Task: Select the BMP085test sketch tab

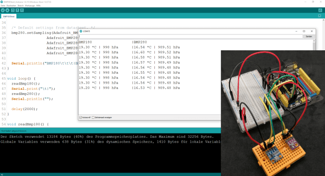Action: [x=9, y=16]
